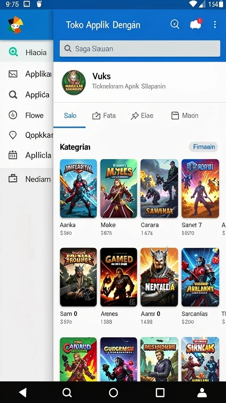This screenshot has height=403, width=226.
Task: Switch to the Maon tab
Action: tap(185, 116)
